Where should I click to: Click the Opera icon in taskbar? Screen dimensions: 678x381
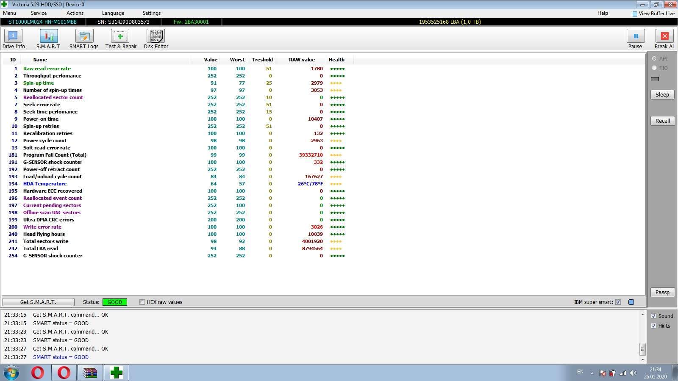coord(38,373)
